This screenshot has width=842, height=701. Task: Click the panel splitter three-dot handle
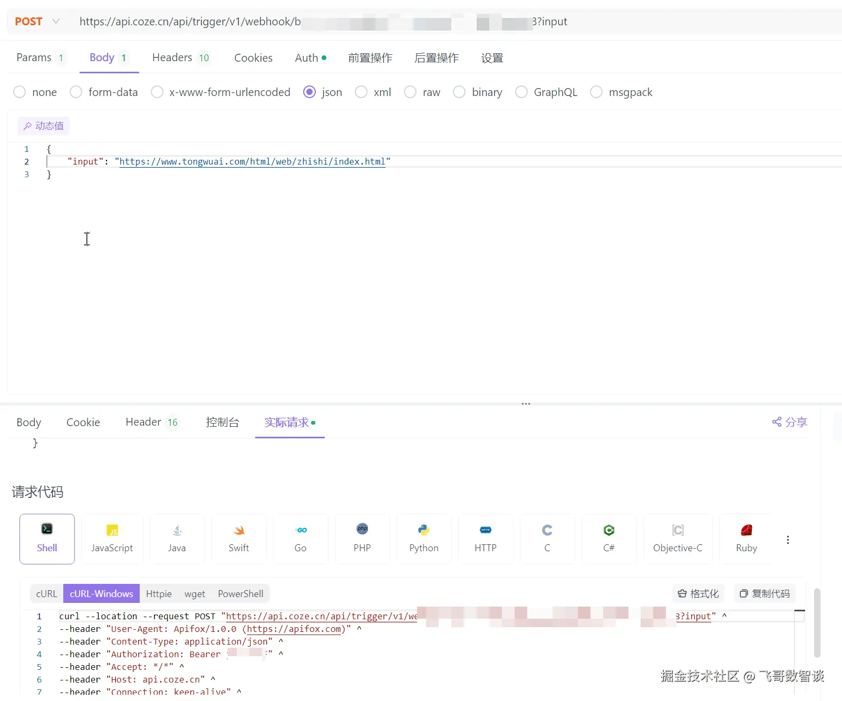click(526, 404)
